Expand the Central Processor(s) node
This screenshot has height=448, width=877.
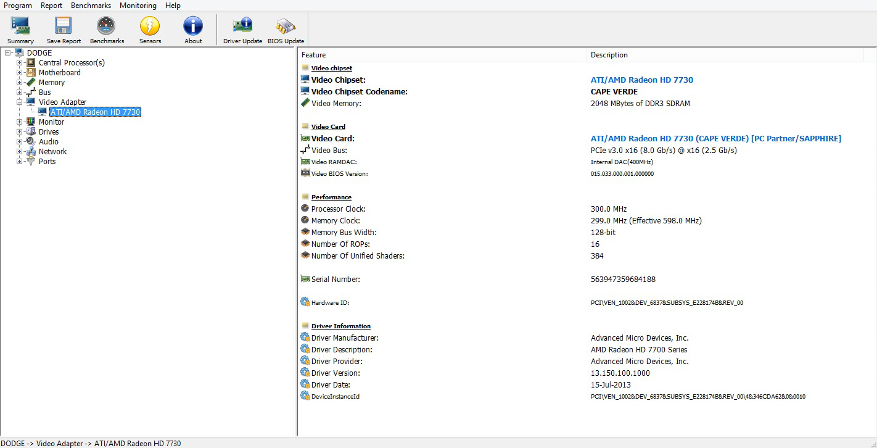tap(19, 62)
